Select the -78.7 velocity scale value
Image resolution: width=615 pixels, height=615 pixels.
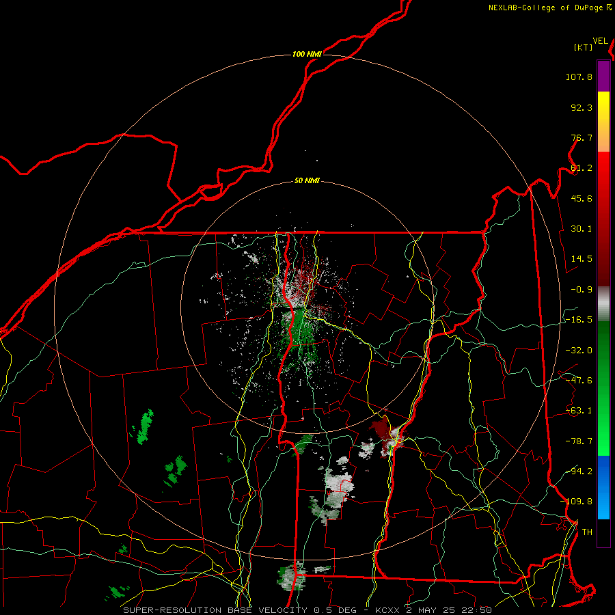pyautogui.click(x=579, y=441)
